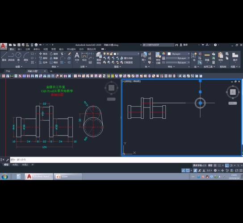
Task: Open the Dimension (标注) tool
Action: [84, 57]
